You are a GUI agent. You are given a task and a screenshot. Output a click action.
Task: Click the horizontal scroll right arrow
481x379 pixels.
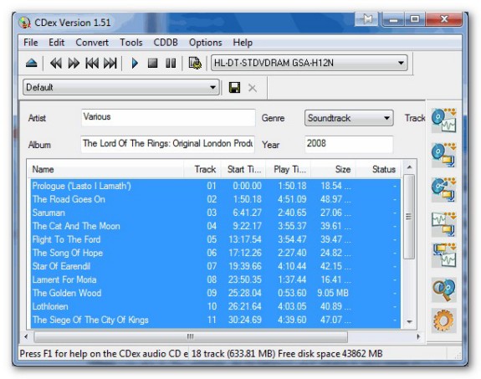tap(418, 336)
